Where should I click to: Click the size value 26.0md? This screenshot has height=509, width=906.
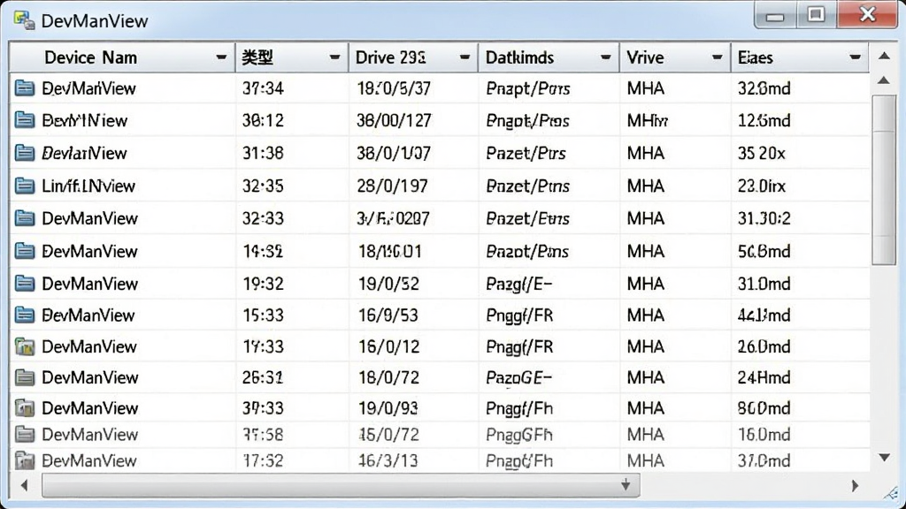click(764, 346)
